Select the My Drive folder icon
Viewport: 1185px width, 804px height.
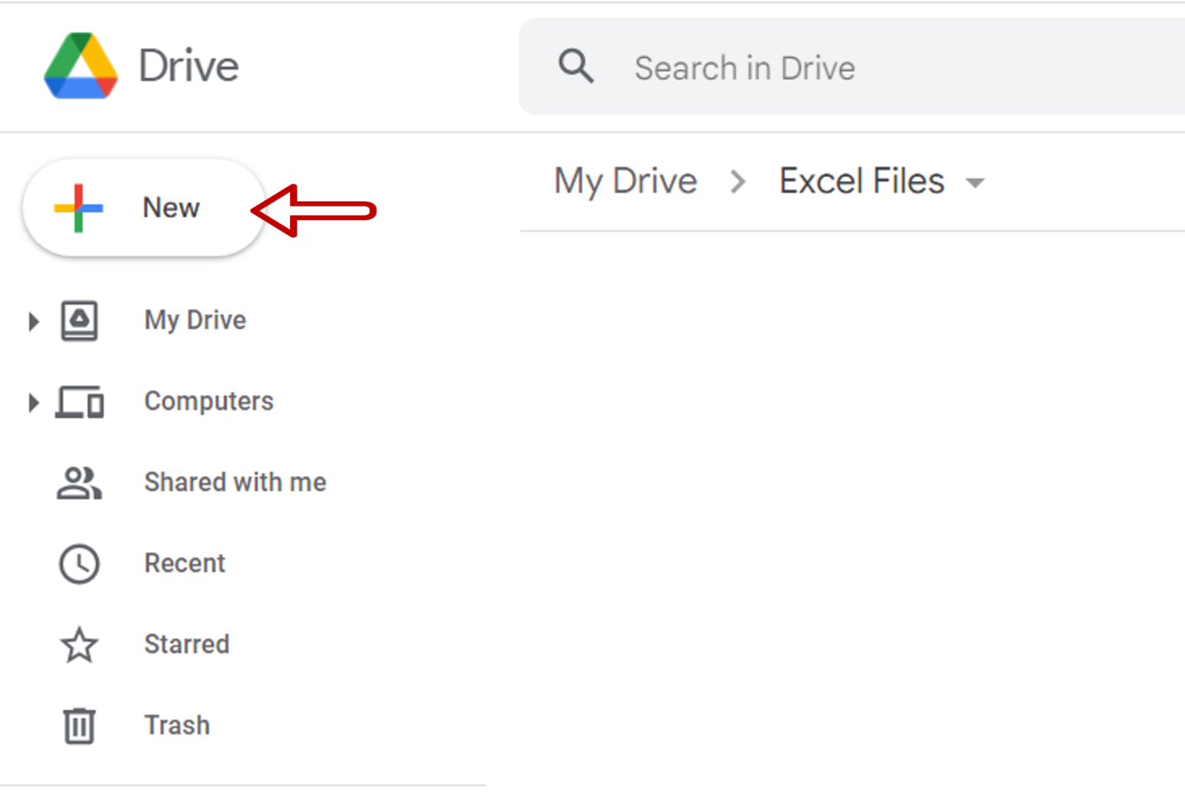click(x=78, y=320)
